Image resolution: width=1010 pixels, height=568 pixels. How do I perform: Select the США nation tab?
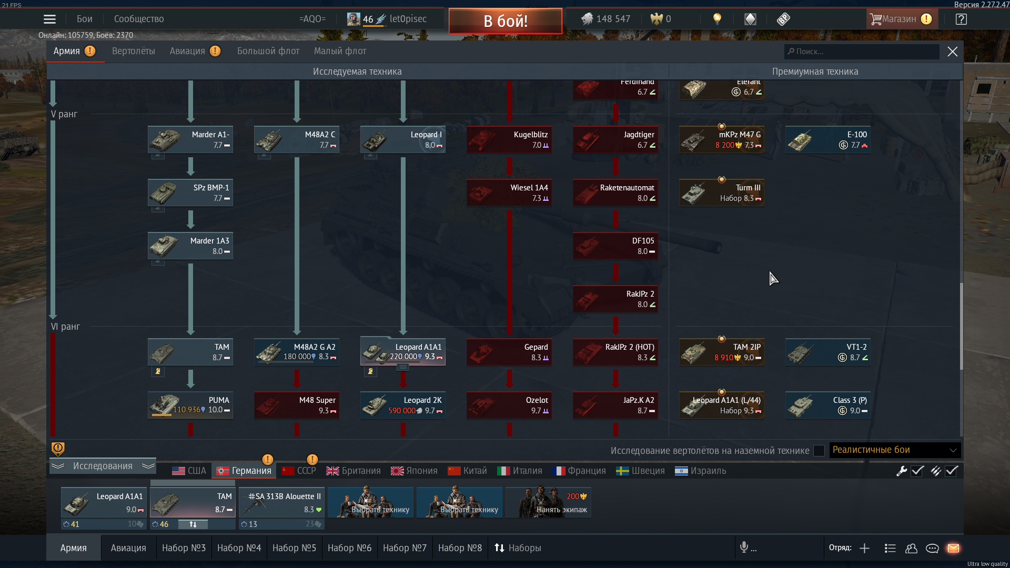point(189,471)
